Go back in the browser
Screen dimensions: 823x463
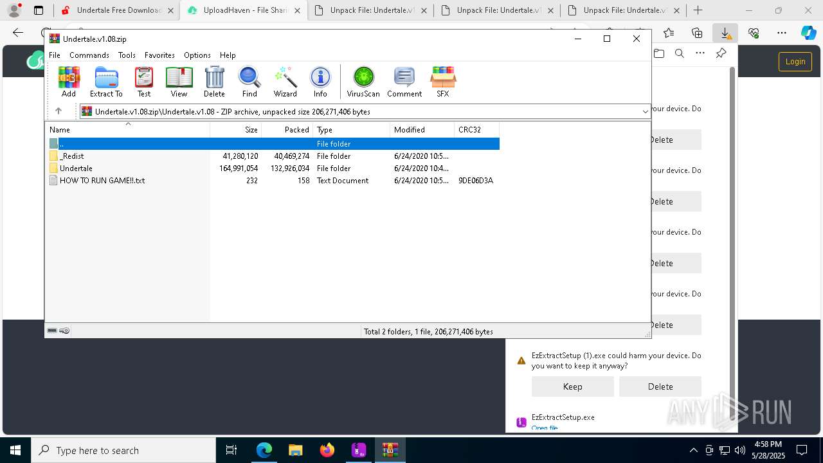point(18,33)
